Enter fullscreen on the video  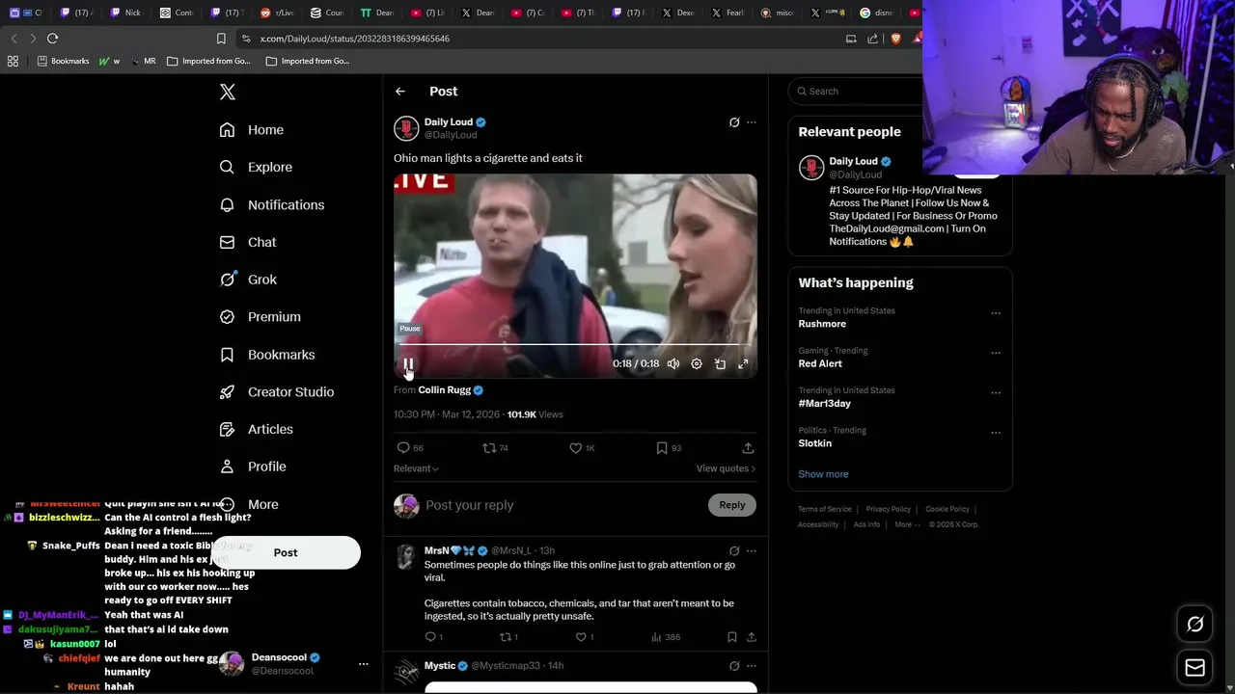(x=743, y=363)
